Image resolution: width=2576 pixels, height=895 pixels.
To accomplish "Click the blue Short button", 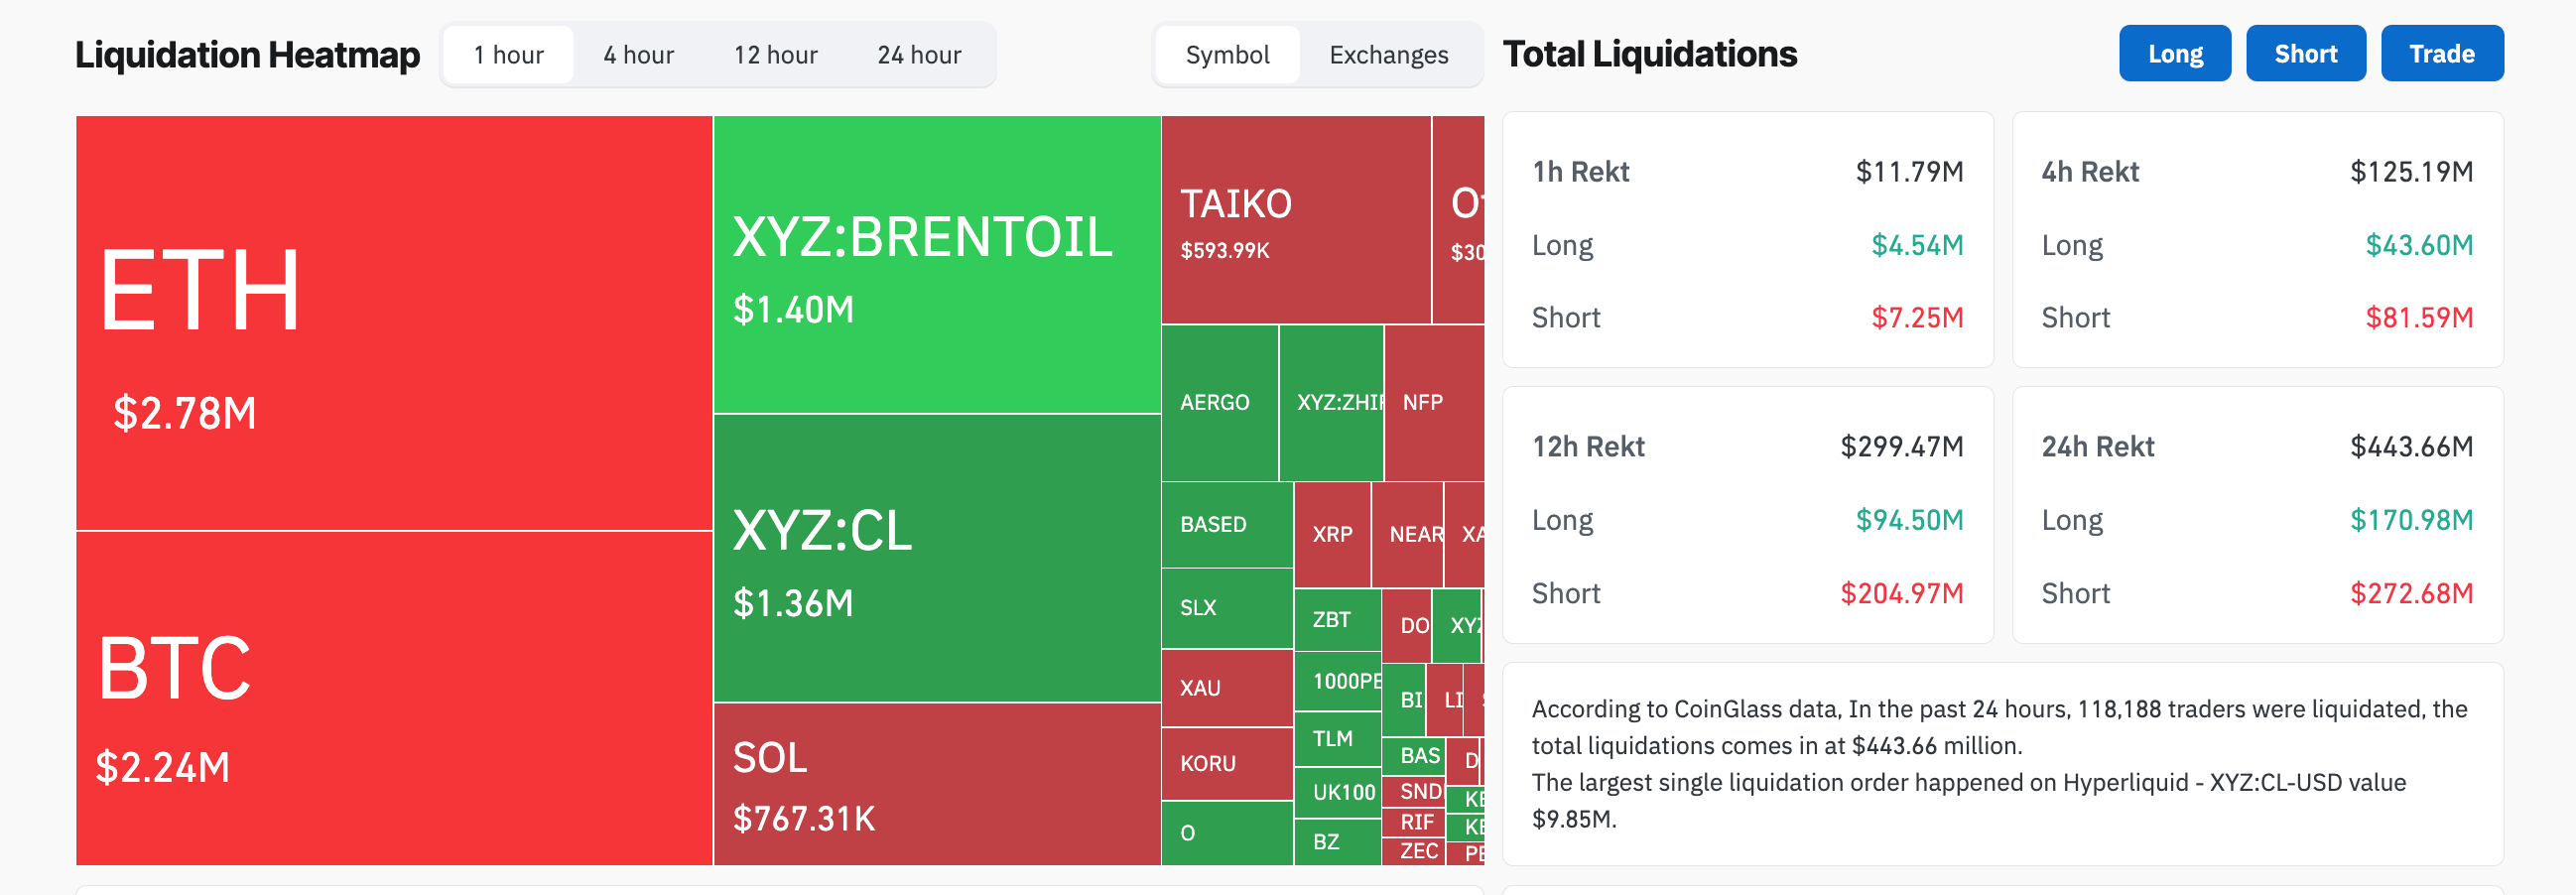I will coord(2305,54).
